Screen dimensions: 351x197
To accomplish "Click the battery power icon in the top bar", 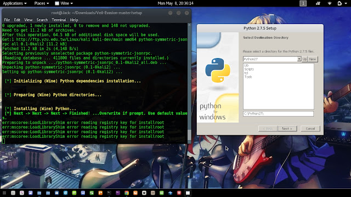I will (x=339, y=3).
